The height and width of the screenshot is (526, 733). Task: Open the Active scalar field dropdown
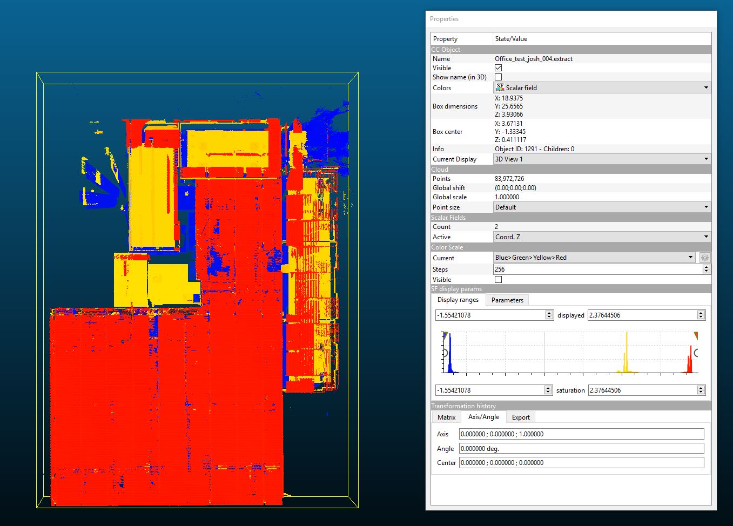pos(602,237)
